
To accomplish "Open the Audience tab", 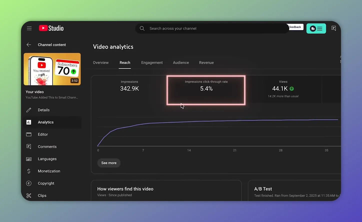I will [x=181, y=62].
